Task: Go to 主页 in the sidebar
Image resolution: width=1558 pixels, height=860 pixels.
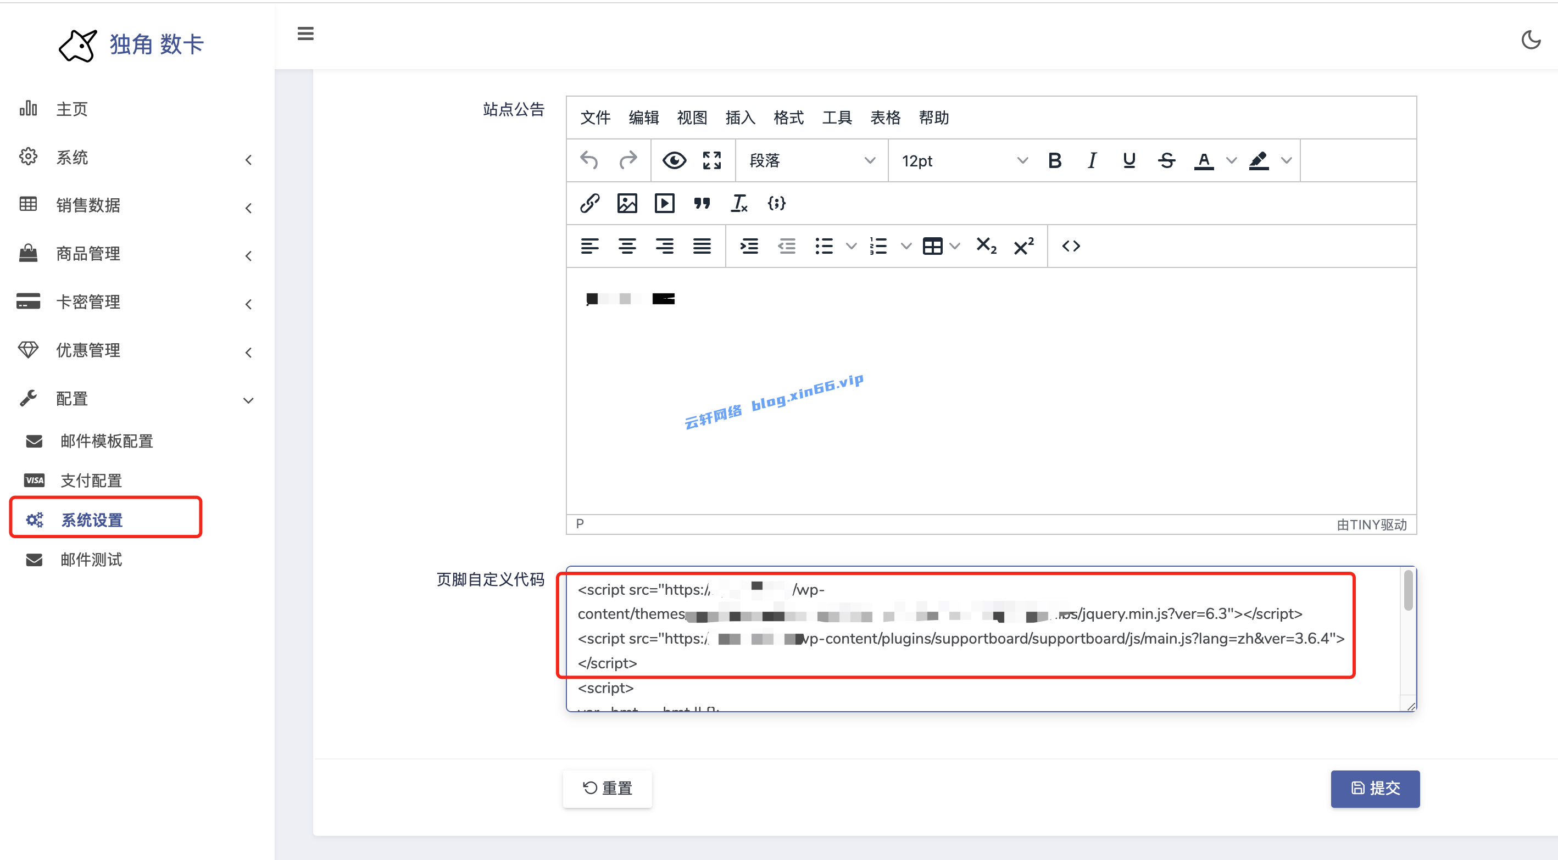Action: click(137, 109)
